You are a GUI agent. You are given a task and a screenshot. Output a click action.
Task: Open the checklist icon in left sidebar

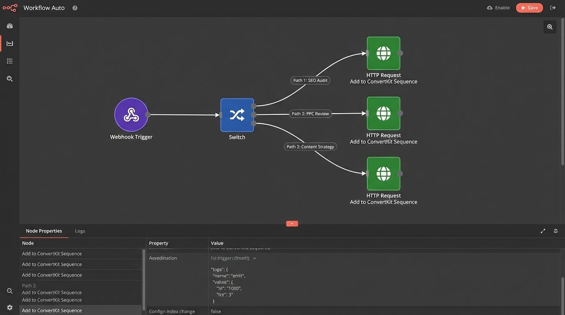[x=10, y=61]
